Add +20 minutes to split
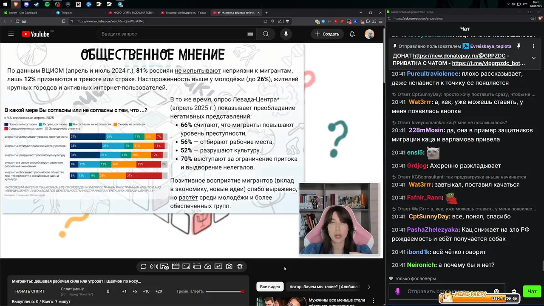Image resolution: width=544 pixels, height=306 pixels. coord(159,292)
